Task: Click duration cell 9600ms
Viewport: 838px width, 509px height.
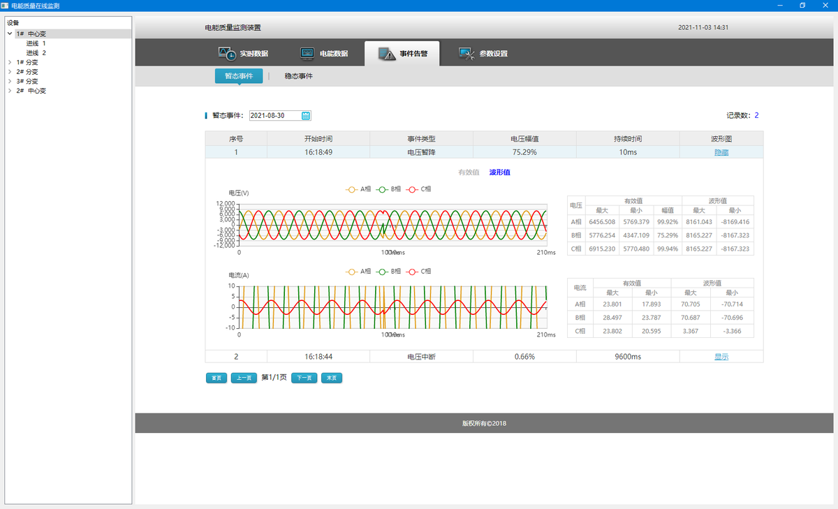Action: [628, 356]
